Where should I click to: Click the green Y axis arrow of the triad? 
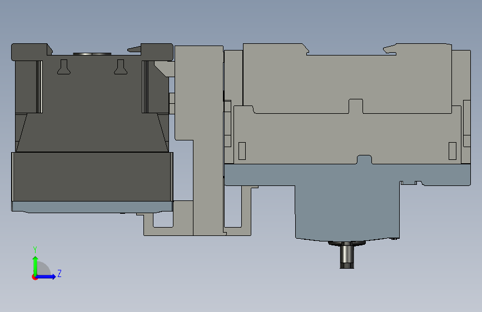[36, 265]
